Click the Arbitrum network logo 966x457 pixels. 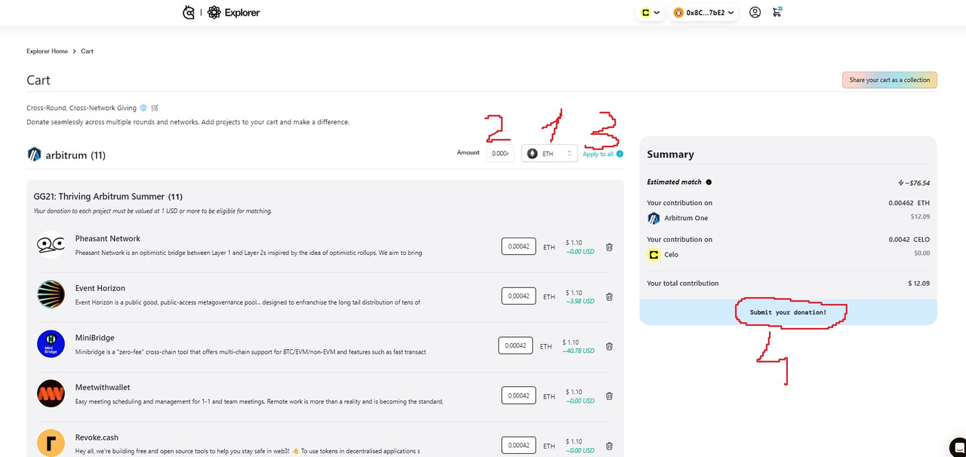[34, 155]
